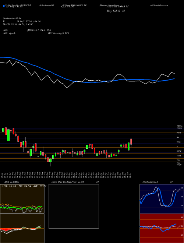Click the empty intraday trading price panel
This screenshot has width=184, height=243.
[74, 206]
